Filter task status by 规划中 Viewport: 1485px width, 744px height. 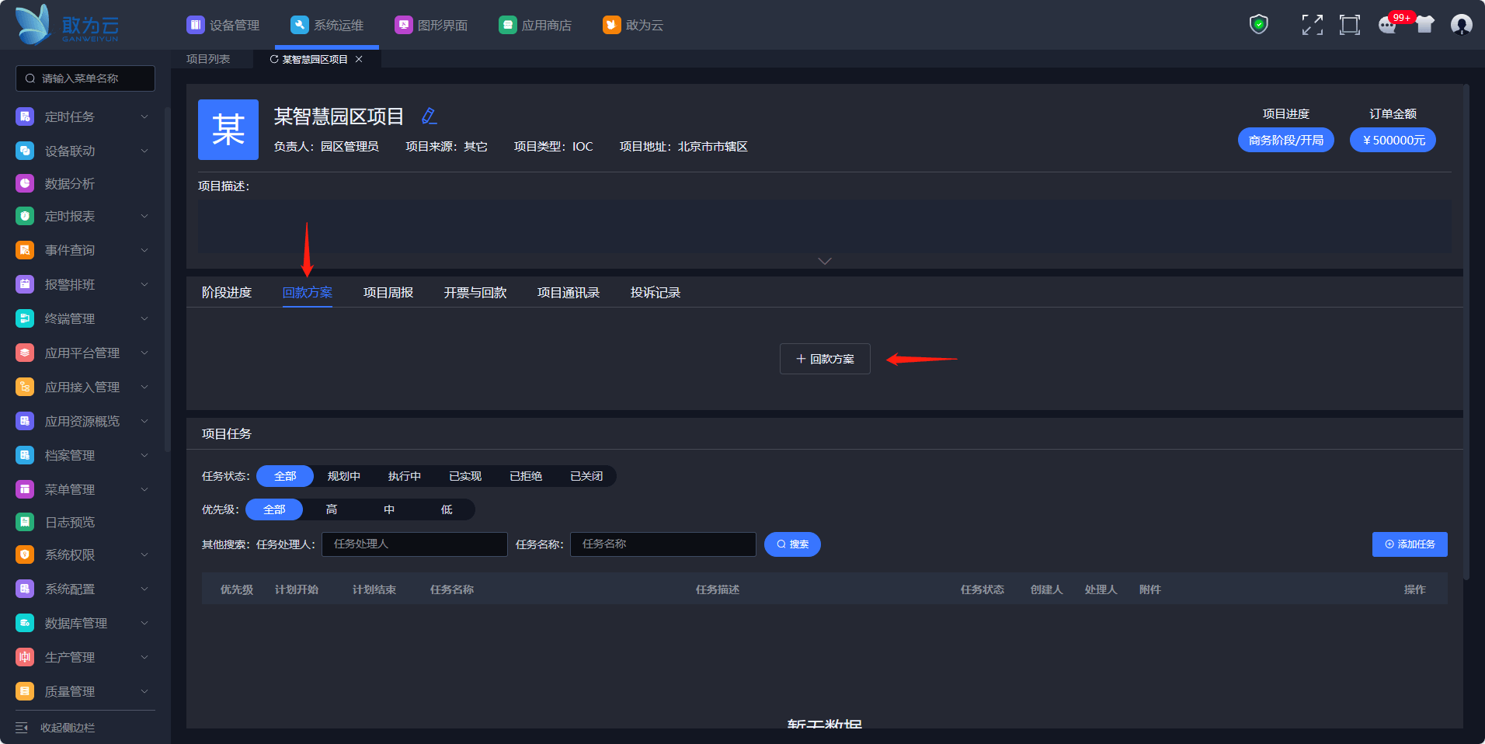click(x=344, y=476)
